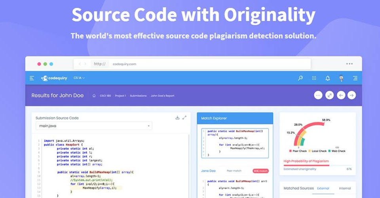Click the plagiarism probability progress bar
The image size is (380, 198).
[x=317, y=165]
